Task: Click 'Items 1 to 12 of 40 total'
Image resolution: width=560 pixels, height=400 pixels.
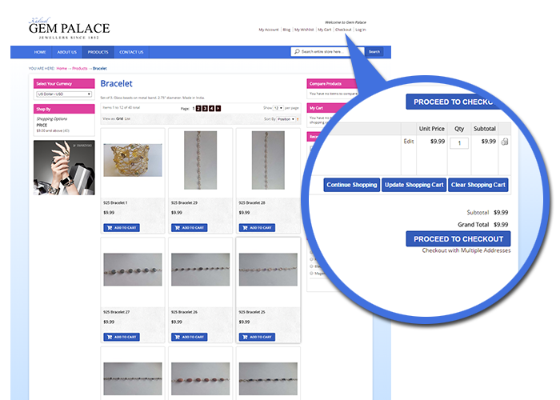Action: tap(122, 107)
